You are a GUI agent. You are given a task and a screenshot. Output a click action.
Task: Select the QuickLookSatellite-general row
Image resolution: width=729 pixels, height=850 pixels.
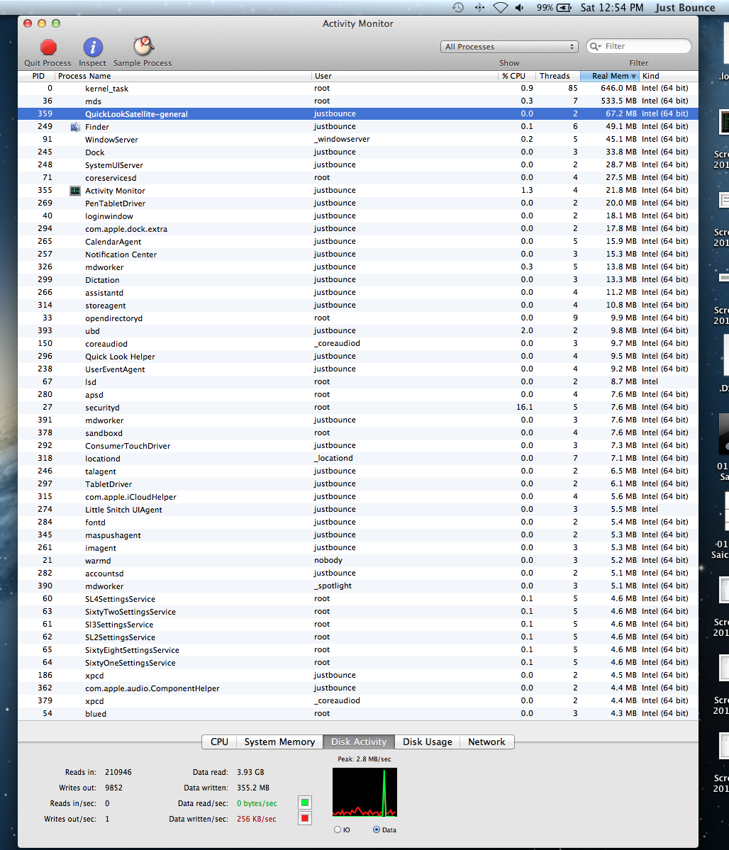tap(358, 114)
